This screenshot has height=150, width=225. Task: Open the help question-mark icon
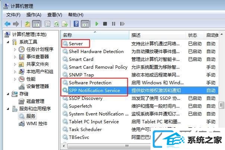[x=76, y=24]
